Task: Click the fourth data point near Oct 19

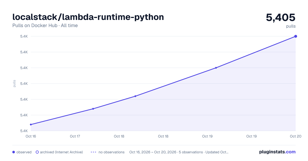Action: (x=216, y=68)
